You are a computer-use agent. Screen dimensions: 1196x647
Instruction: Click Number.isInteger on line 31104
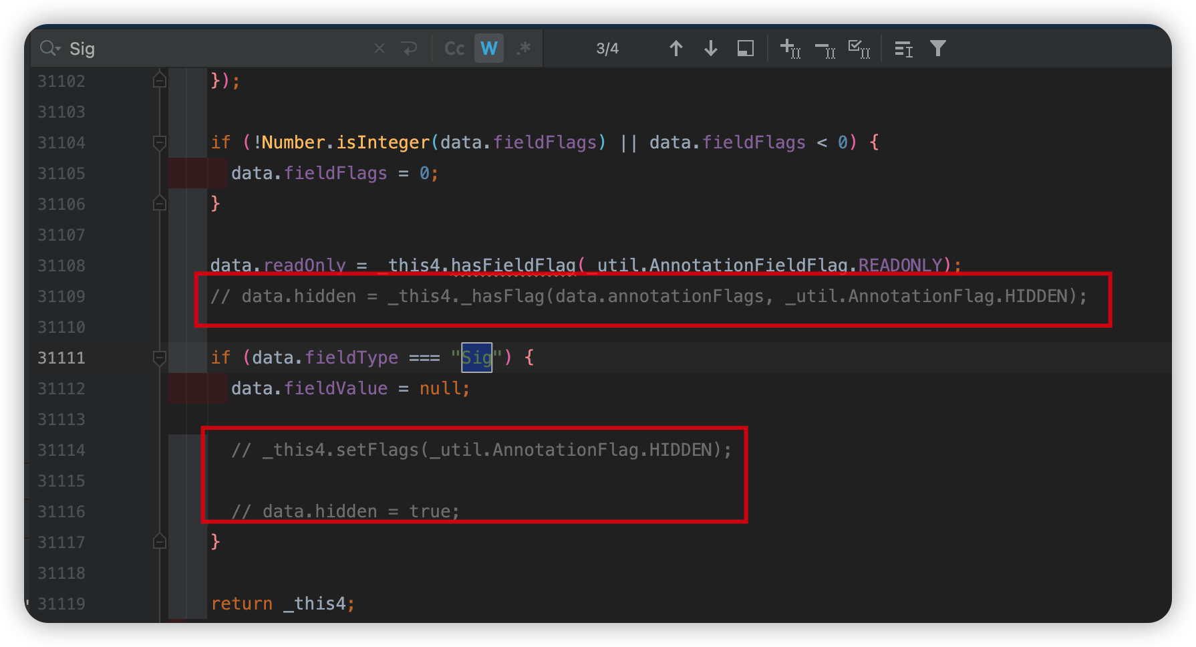(x=346, y=142)
